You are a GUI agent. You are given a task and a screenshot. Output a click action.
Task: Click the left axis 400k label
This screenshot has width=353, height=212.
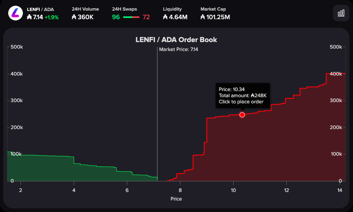tap(17, 74)
